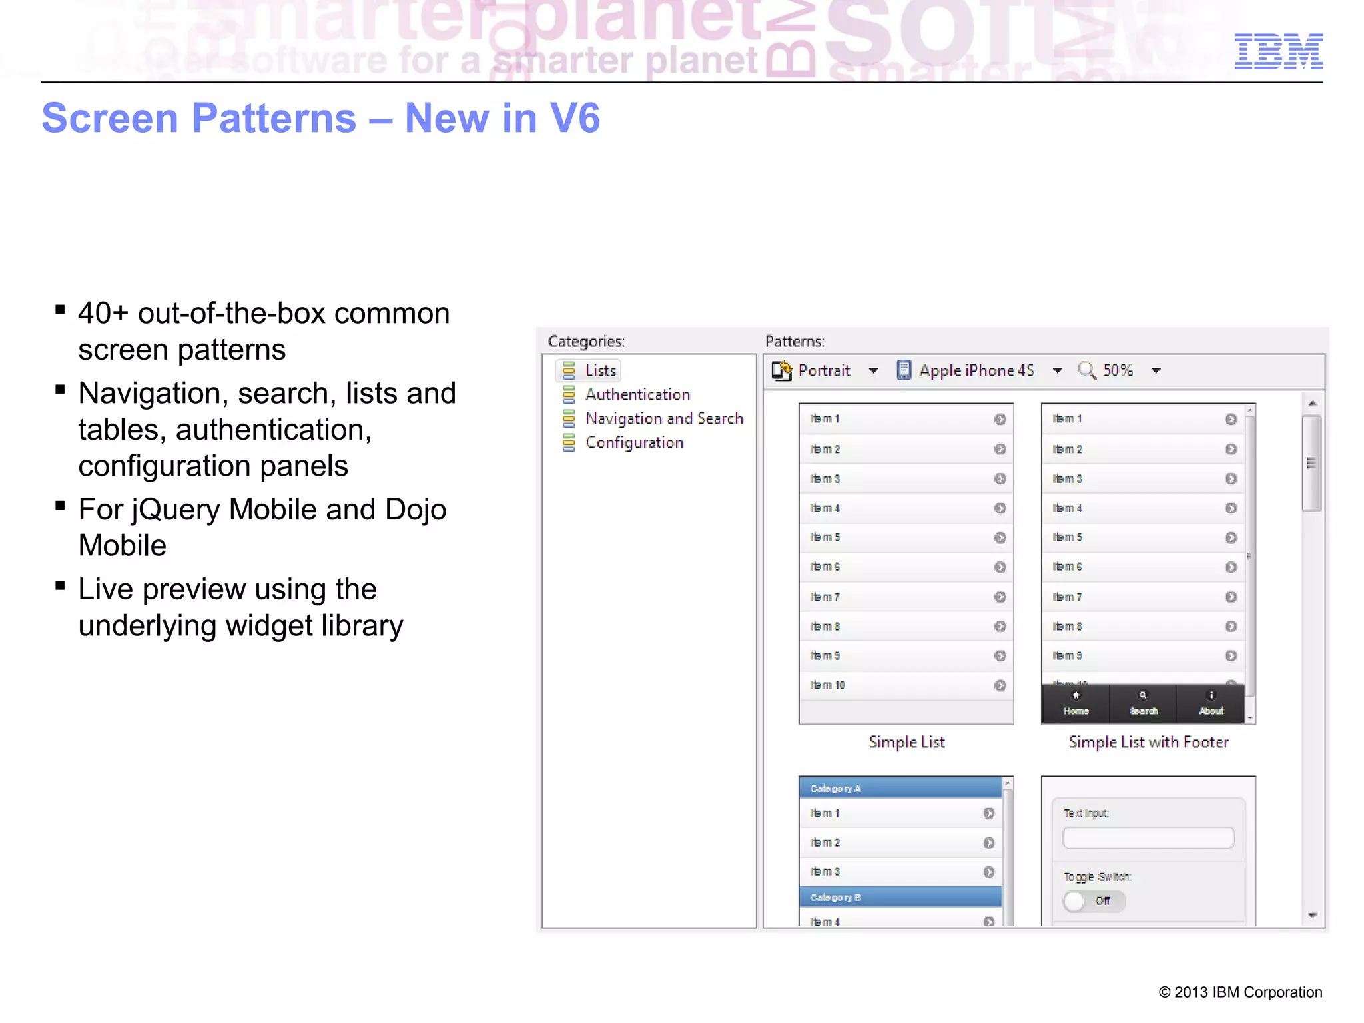
Task: Click Item 10 arrow in Simple List
Action: coord(1000,685)
